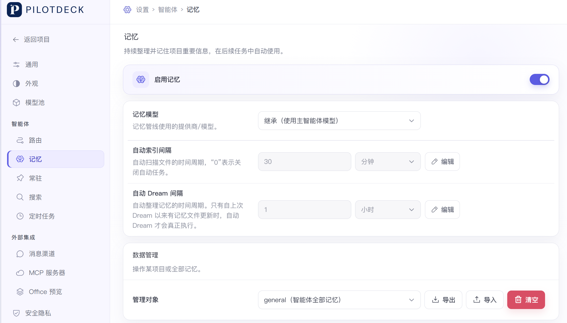
Task: Toggle the 启用记忆 switch off
Action: tap(539, 79)
